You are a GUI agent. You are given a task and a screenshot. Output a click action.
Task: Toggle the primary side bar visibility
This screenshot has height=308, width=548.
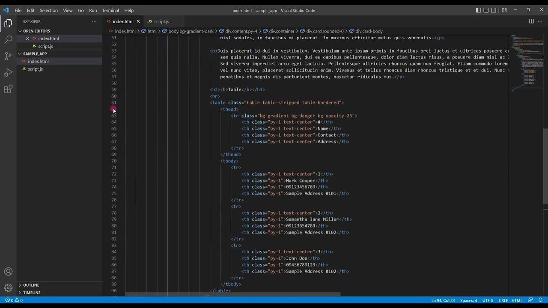tap(479, 10)
